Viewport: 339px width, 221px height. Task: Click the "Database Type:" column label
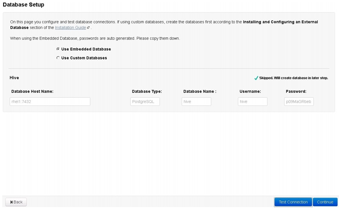[147, 91]
